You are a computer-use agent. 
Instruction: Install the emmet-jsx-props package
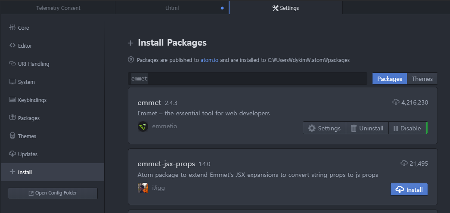[409, 189]
